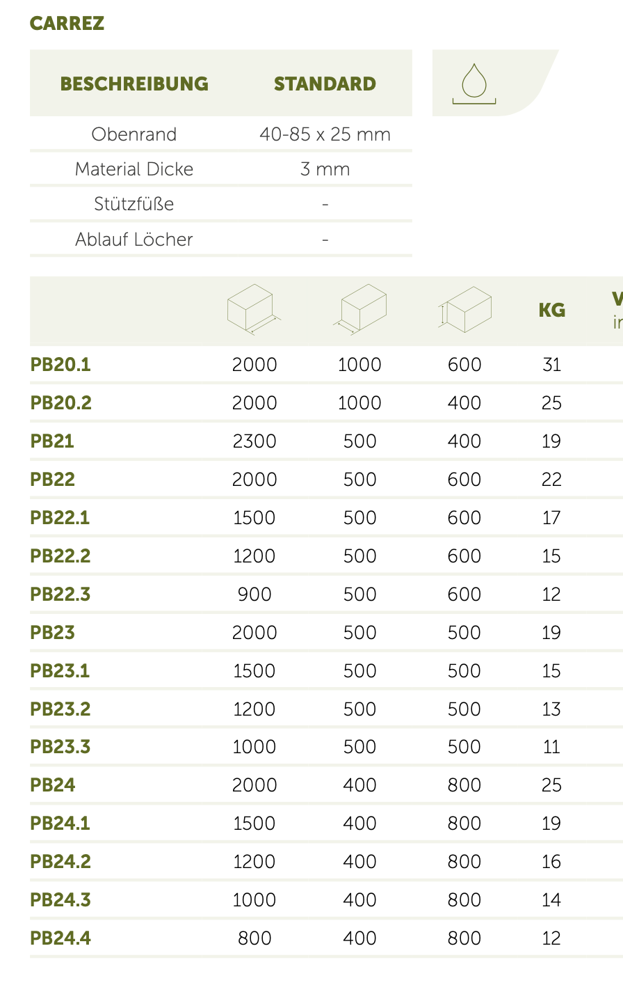This screenshot has width=623, height=1008.
Task: Click the 40-85 x 25 mm value
Action: [325, 134]
